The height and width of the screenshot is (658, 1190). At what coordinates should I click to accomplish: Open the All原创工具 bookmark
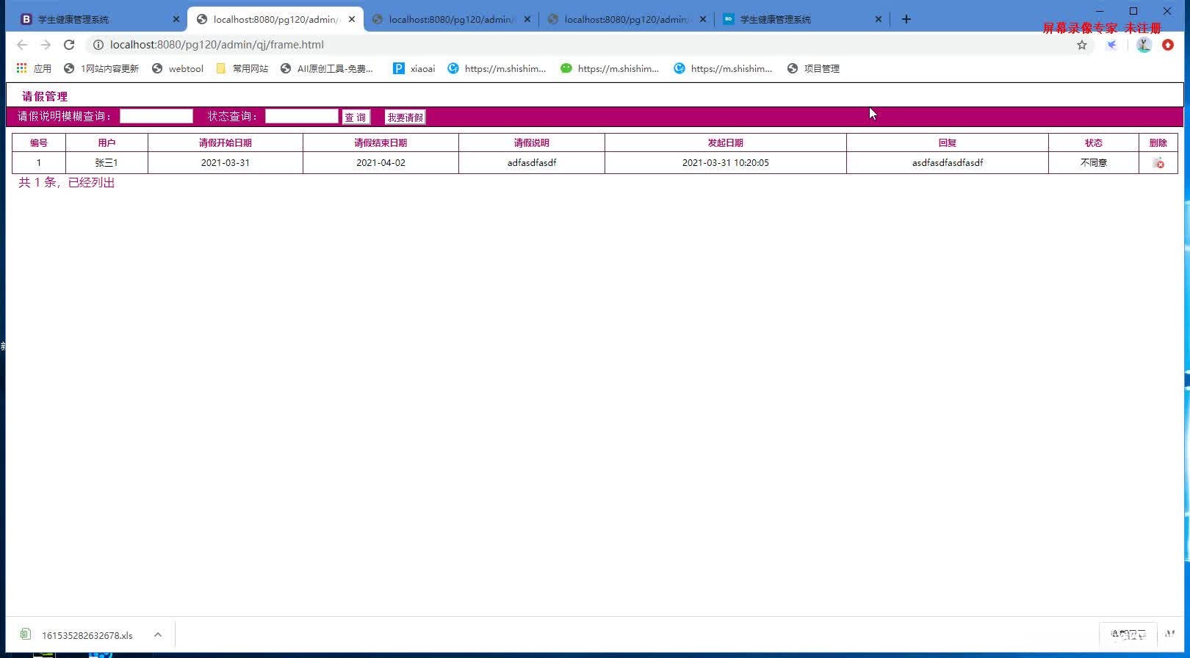click(x=328, y=68)
